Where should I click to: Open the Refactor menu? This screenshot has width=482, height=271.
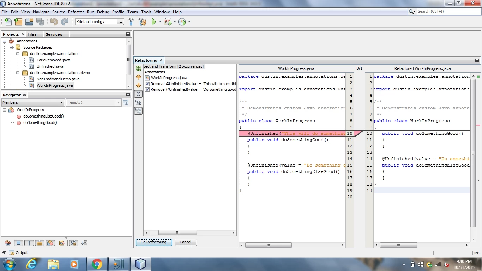[76, 12]
